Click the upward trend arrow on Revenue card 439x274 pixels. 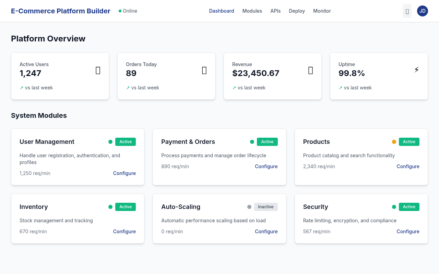[x=234, y=88]
